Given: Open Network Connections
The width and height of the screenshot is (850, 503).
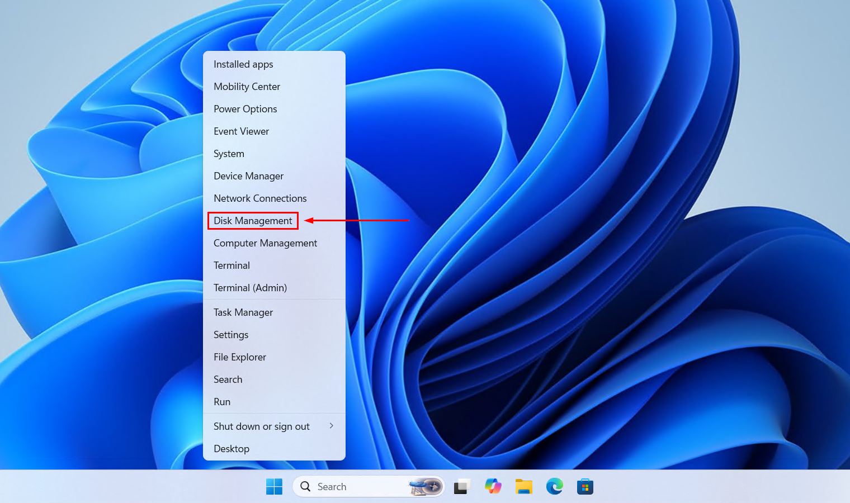Looking at the screenshot, I should tap(274, 198).
